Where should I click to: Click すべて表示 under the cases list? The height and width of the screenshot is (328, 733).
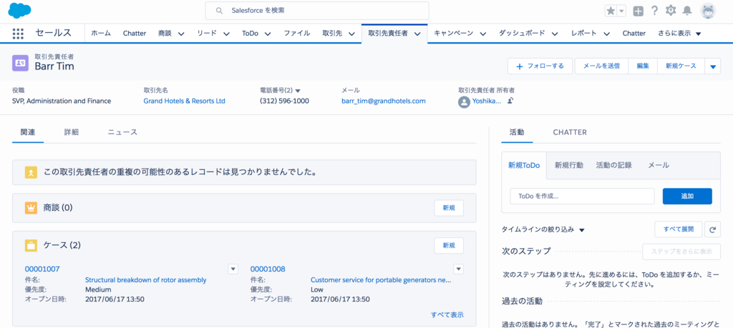click(x=447, y=315)
